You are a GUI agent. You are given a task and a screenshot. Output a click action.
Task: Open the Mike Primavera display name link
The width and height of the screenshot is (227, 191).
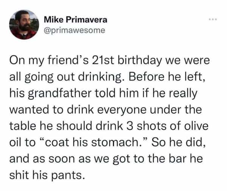point(75,19)
